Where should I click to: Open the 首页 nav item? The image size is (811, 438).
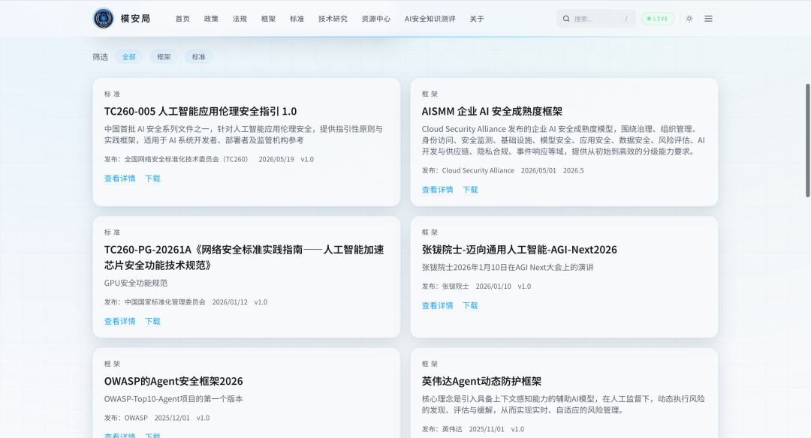click(x=182, y=19)
